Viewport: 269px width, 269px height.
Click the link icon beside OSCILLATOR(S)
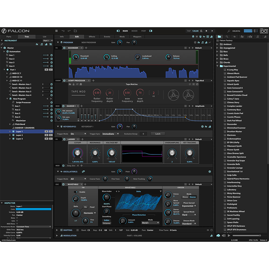tap(83, 172)
